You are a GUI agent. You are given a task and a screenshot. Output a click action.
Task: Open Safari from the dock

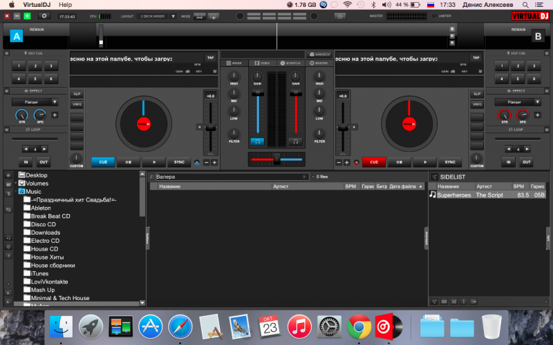tap(180, 326)
